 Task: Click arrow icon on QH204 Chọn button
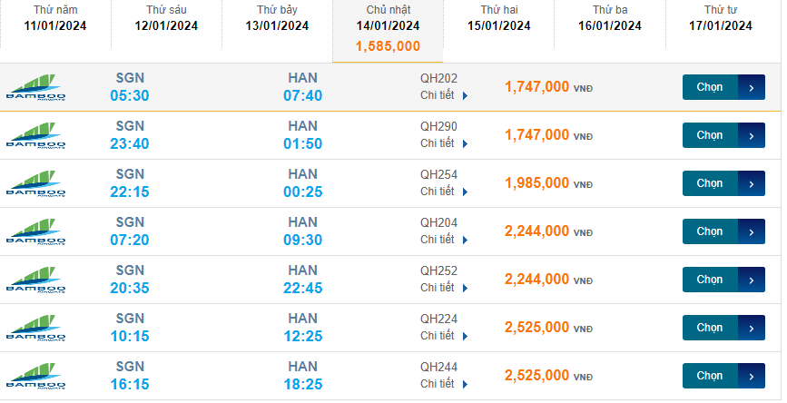click(x=752, y=231)
